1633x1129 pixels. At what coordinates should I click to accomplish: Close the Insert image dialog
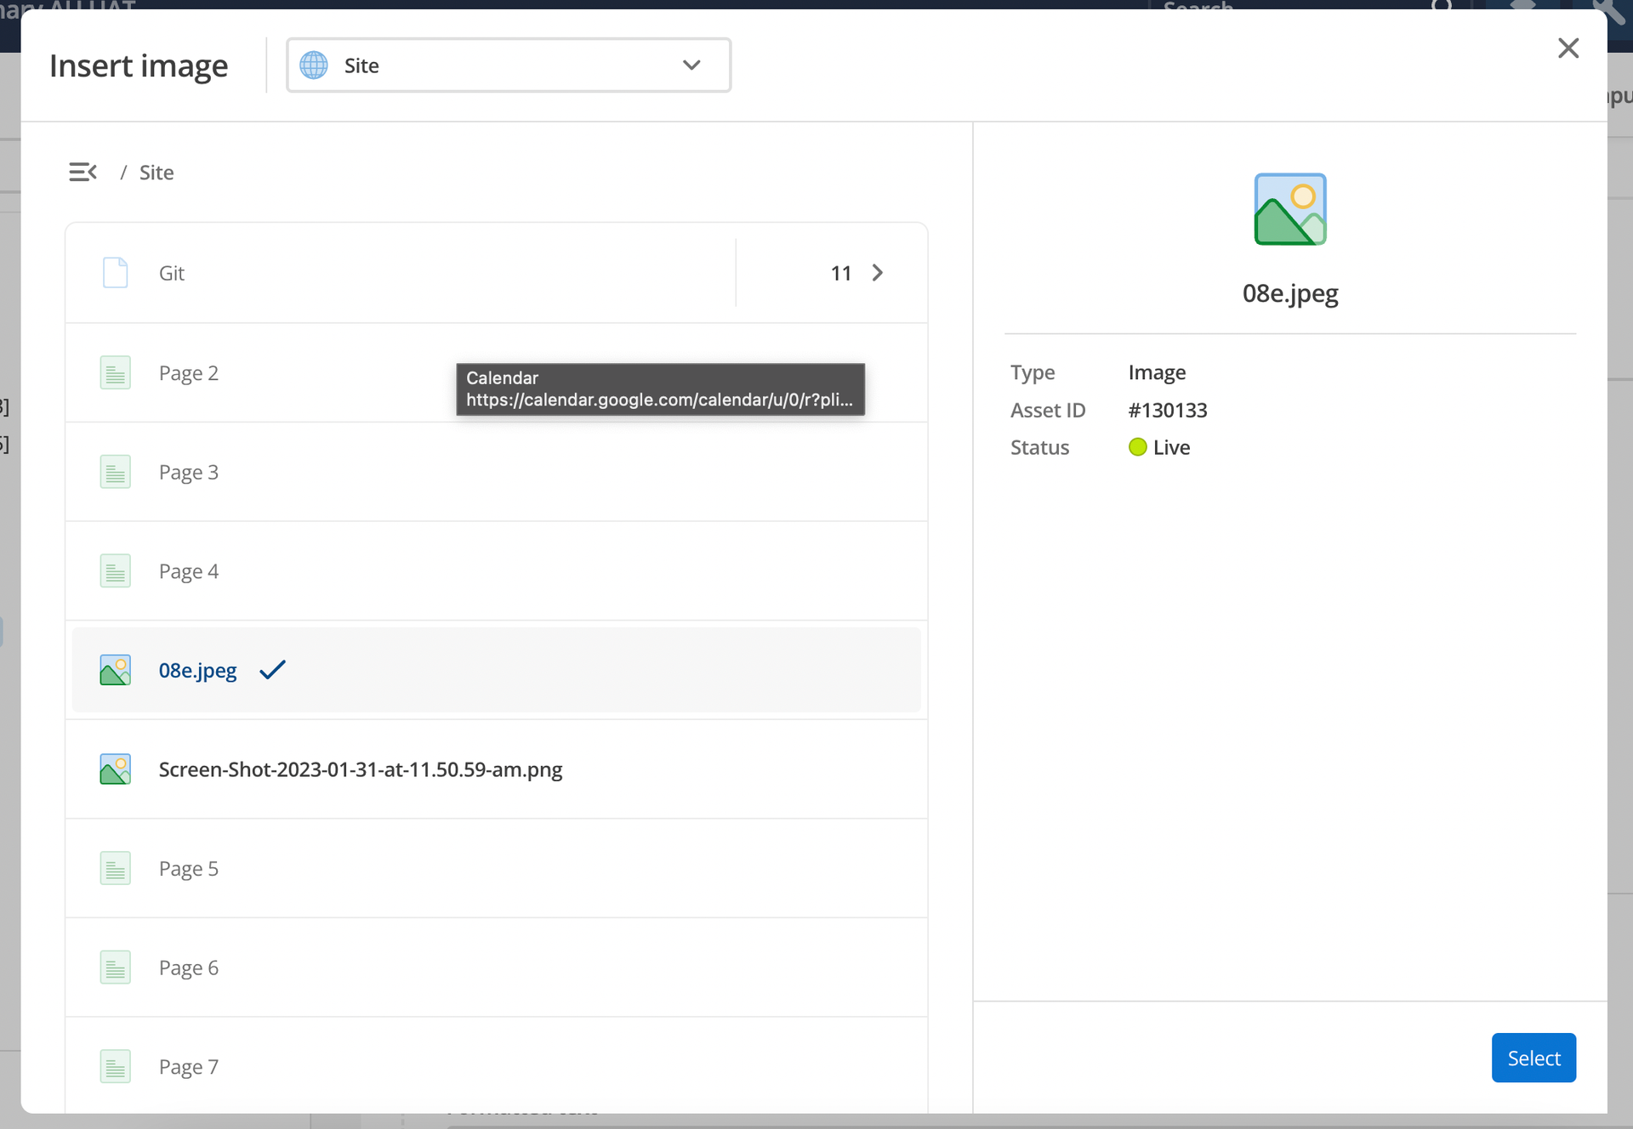(1568, 47)
